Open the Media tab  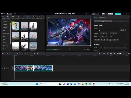coord(3,17)
